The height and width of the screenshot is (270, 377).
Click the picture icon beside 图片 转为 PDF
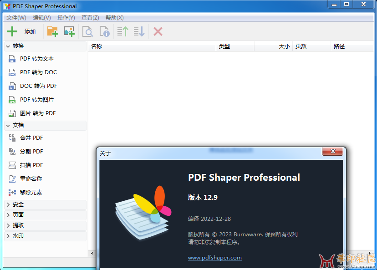tap(12, 113)
